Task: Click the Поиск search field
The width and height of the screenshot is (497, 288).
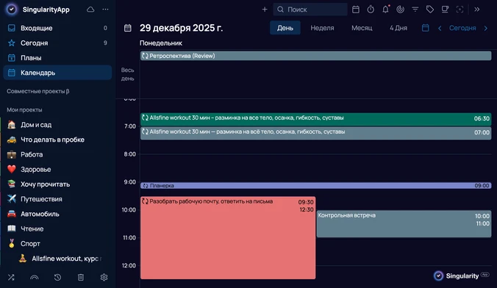Action: point(310,10)
